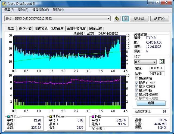Uncheck 顯示 C2/PIF checkbox
The width and height of the screenshot is (174, 134).
(x=136, y=86)
